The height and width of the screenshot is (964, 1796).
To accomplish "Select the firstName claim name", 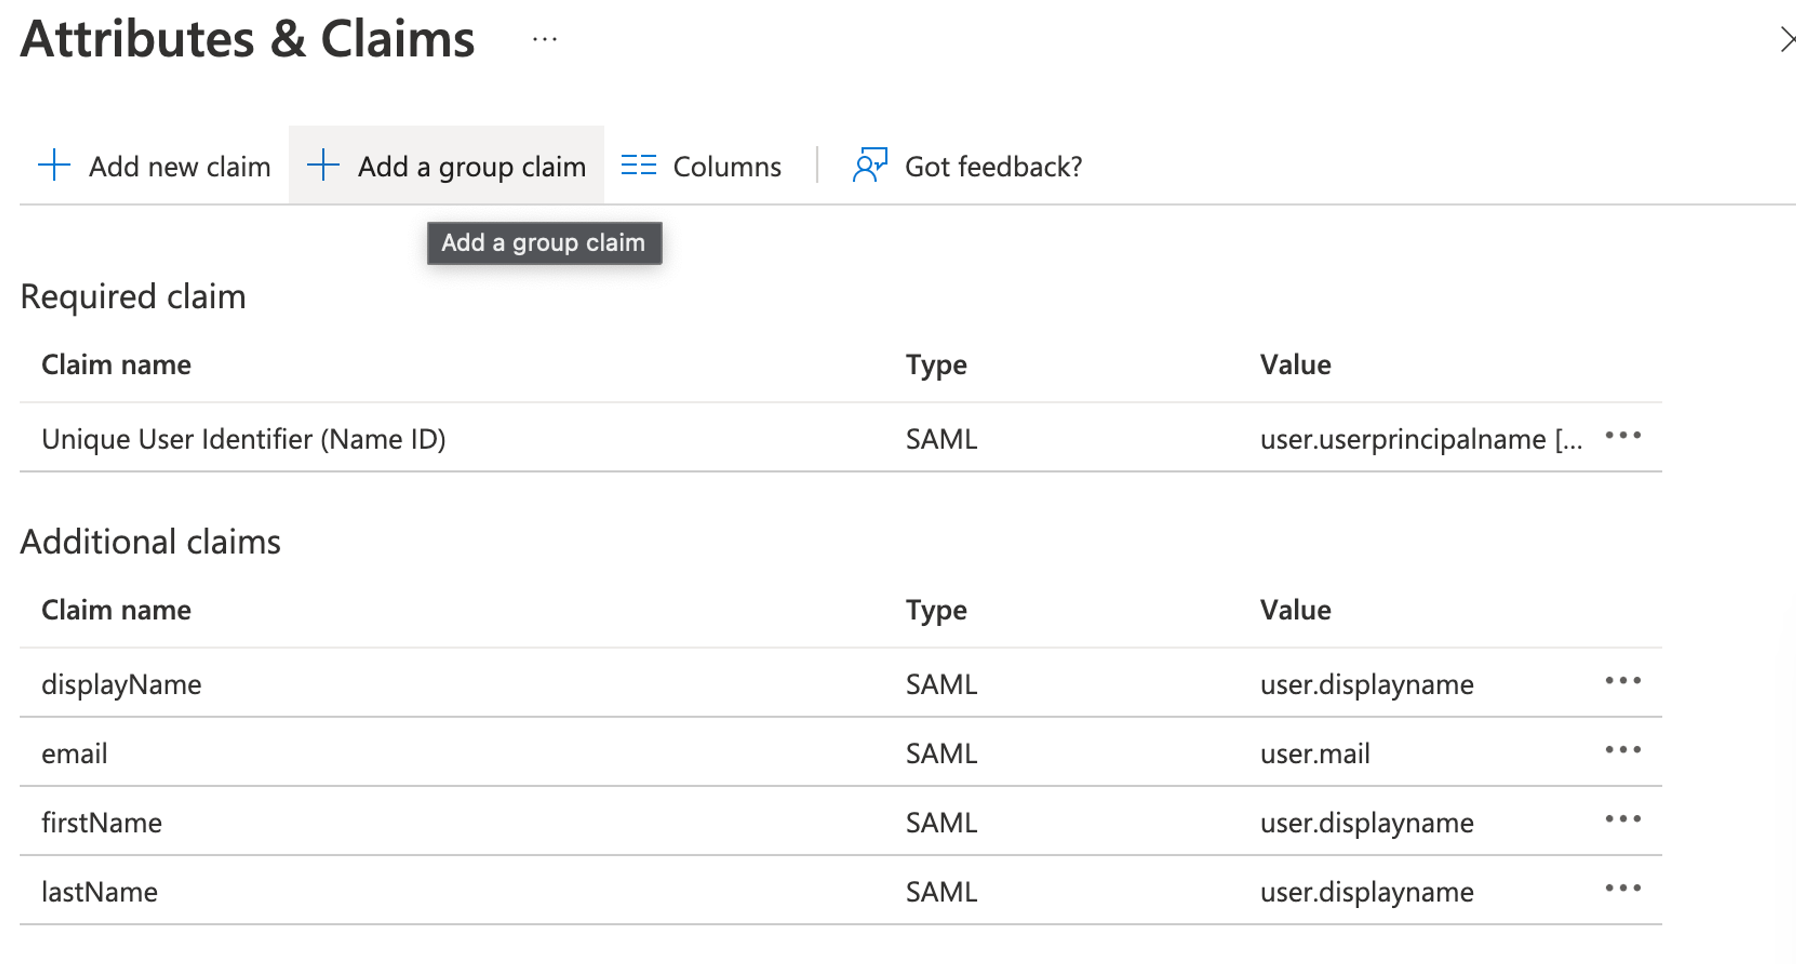I will tap(102, 822).
